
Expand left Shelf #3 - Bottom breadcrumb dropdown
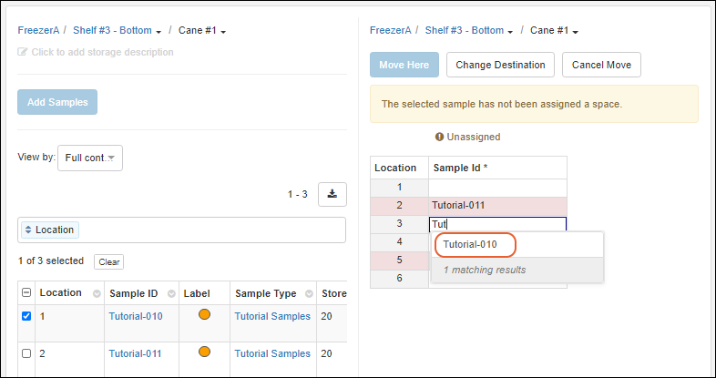pyautogui.click(x=158, y=31)
